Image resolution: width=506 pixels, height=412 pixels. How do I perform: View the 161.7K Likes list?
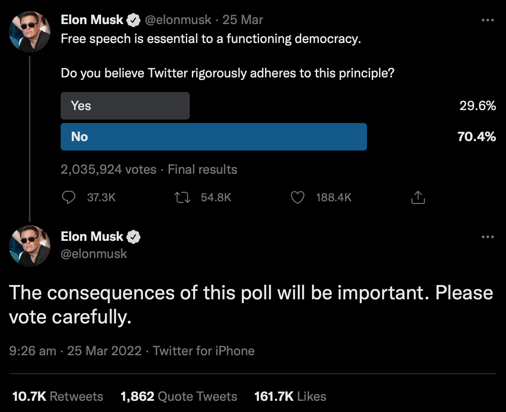tap(290, 397)
